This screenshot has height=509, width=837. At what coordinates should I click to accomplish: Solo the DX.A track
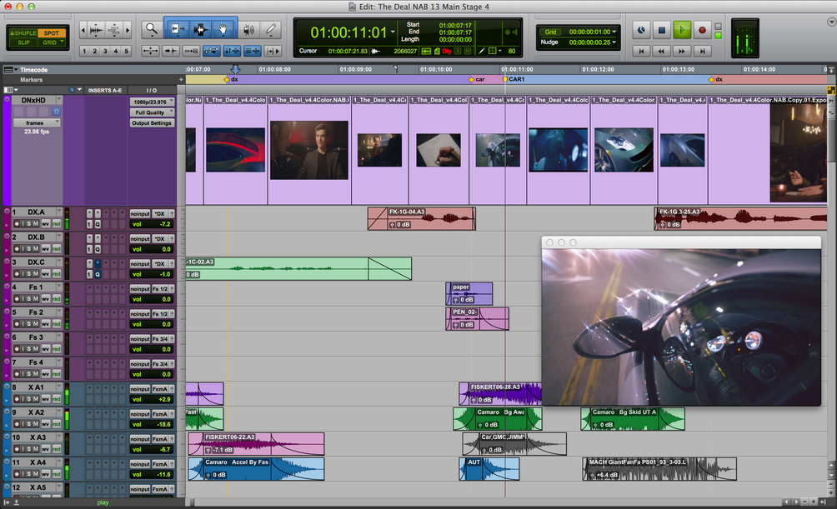[29, 223]
